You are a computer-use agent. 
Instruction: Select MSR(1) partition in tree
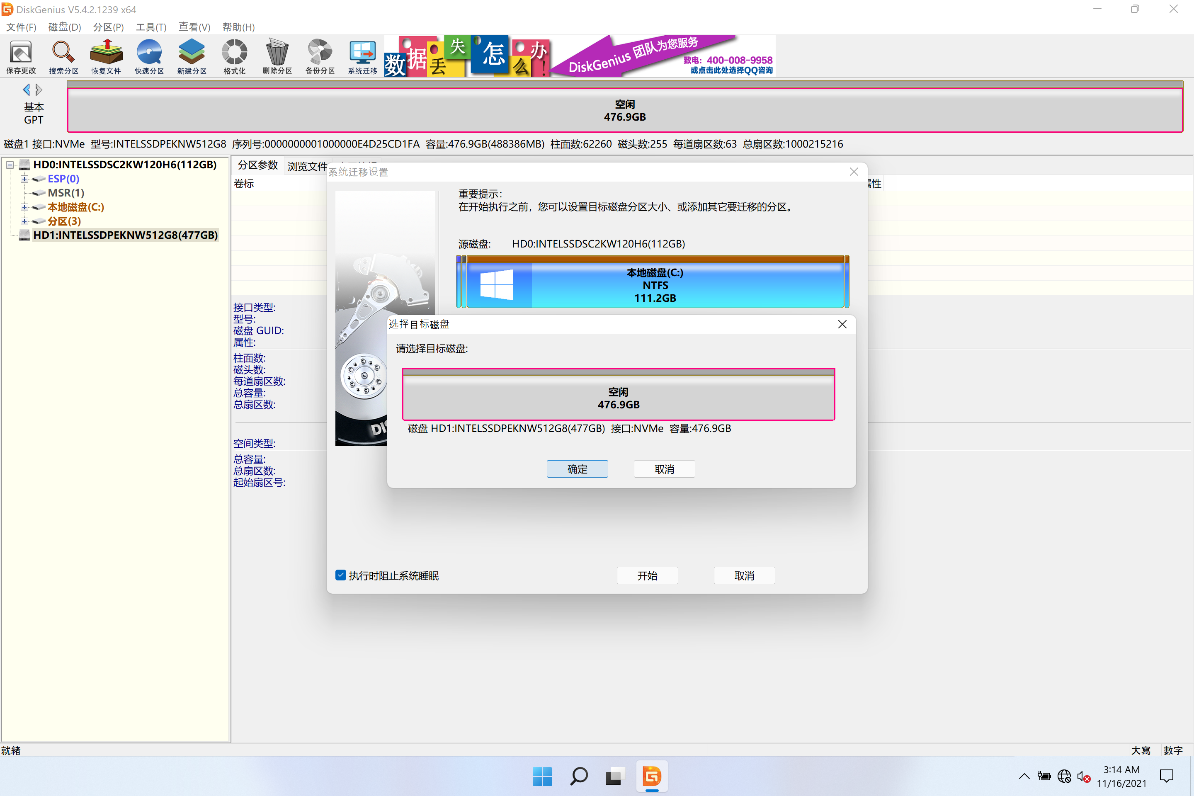point(66,193)
